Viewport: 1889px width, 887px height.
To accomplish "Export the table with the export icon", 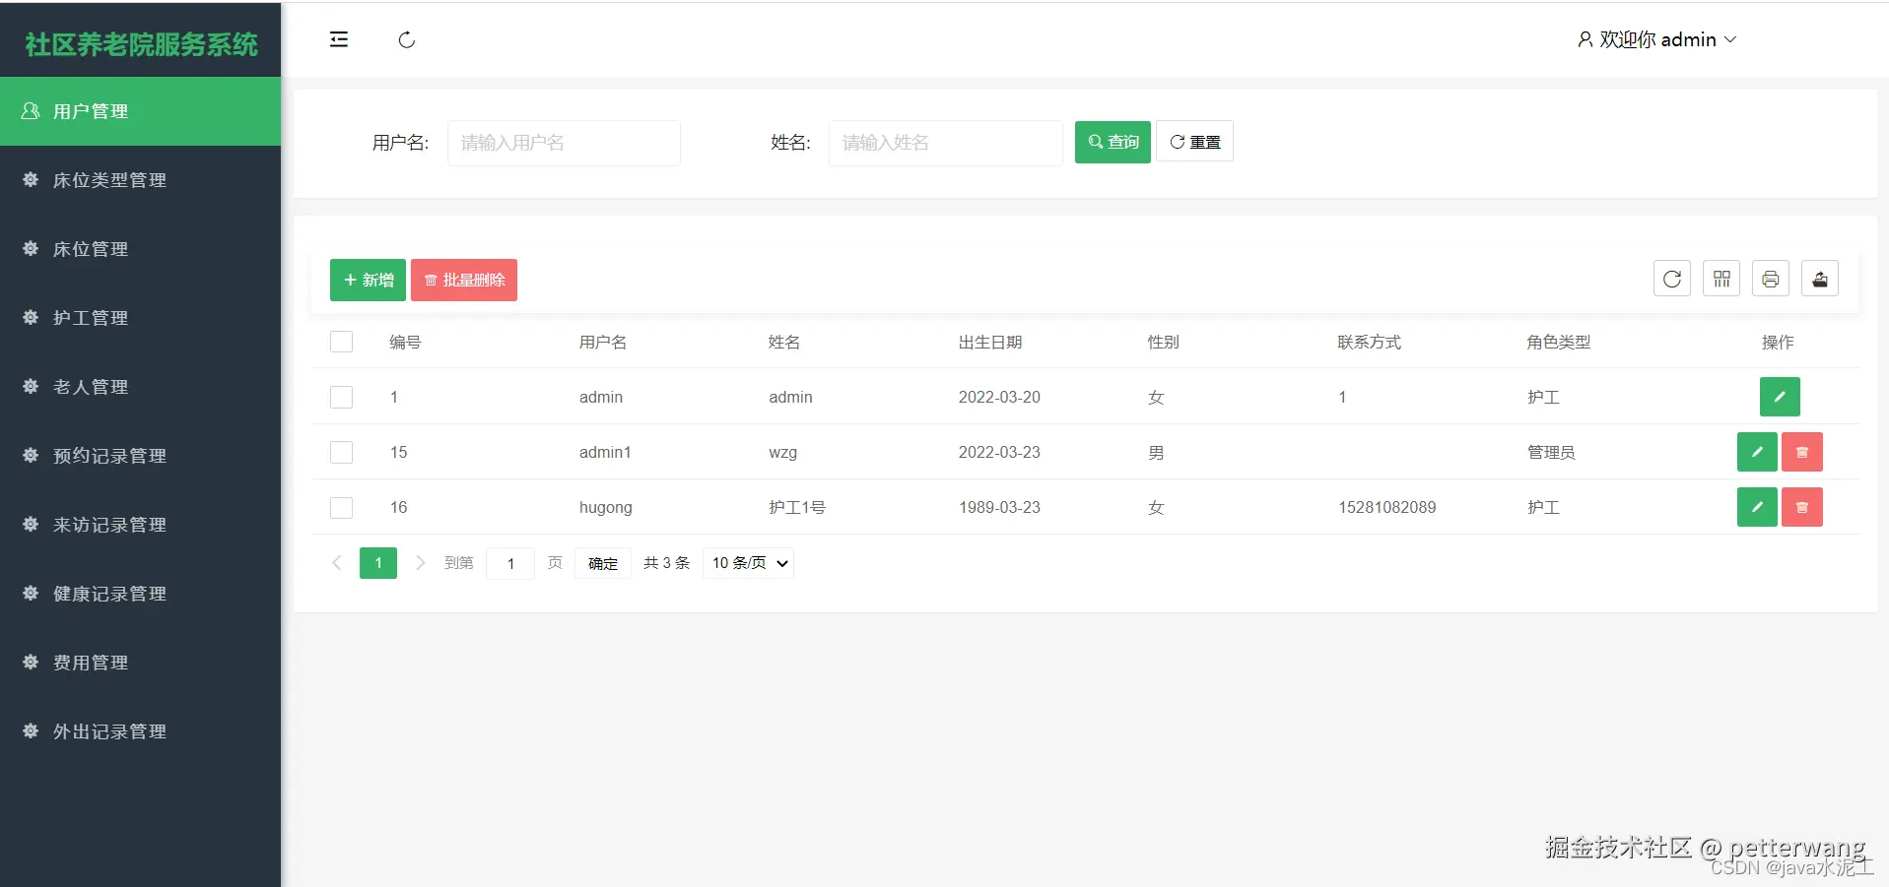I will point(1820,279).
